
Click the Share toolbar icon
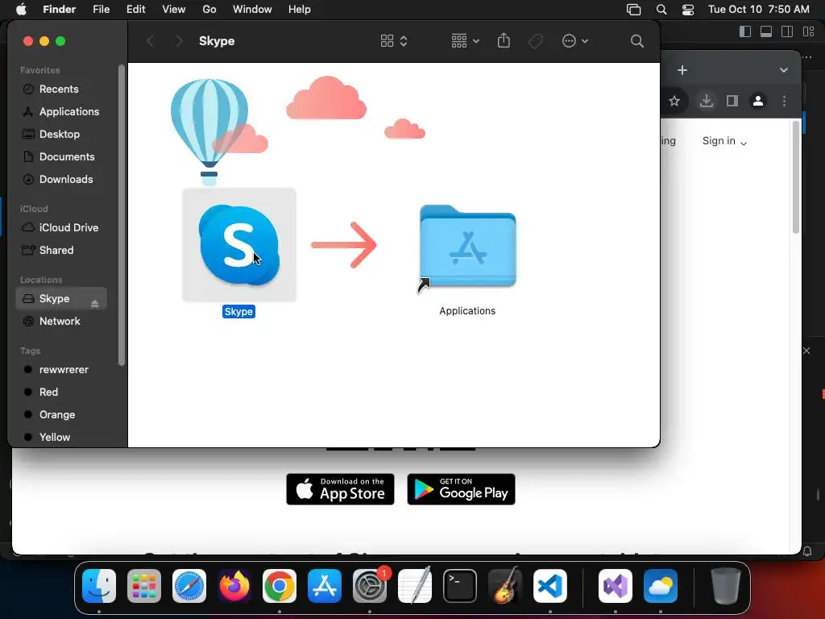(x=504, y=40)
